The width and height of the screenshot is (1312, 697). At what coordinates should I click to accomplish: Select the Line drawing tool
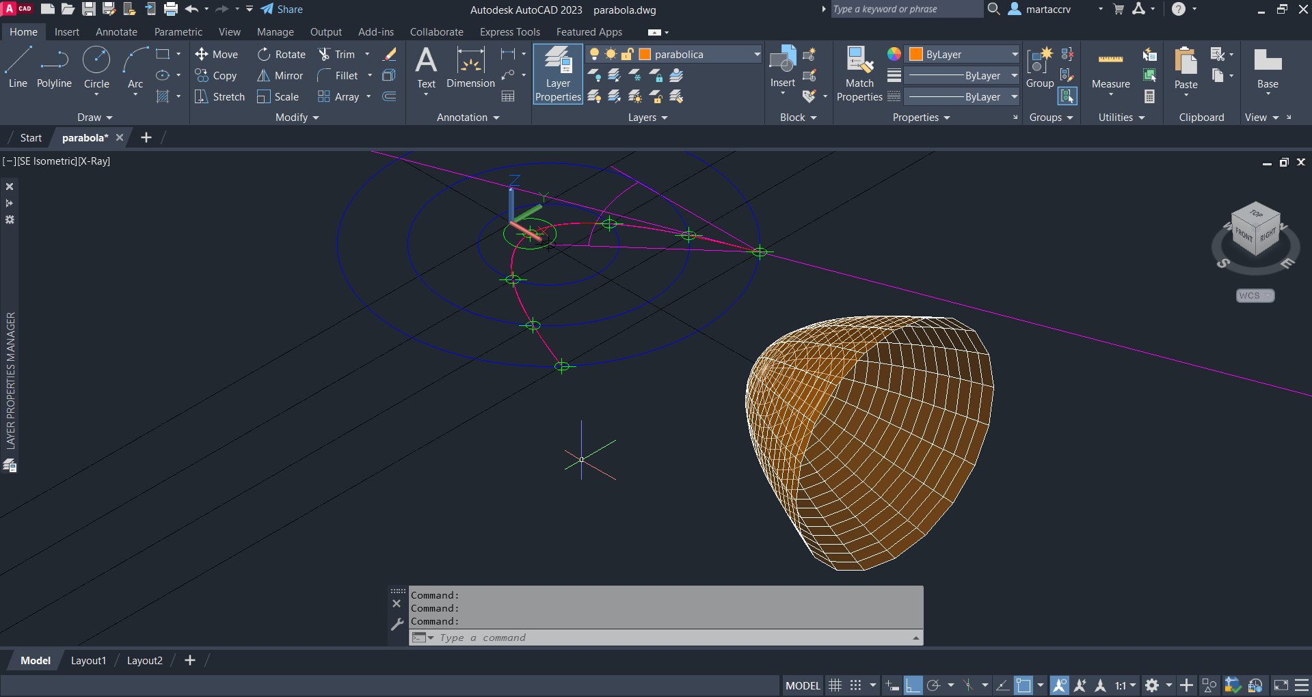pos(18,67)
